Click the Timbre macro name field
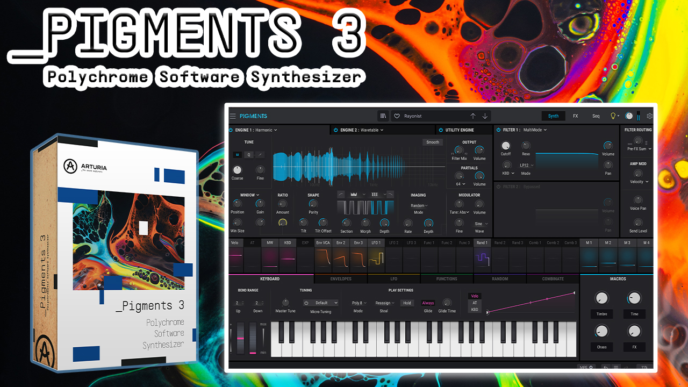 tap(601, 314)
